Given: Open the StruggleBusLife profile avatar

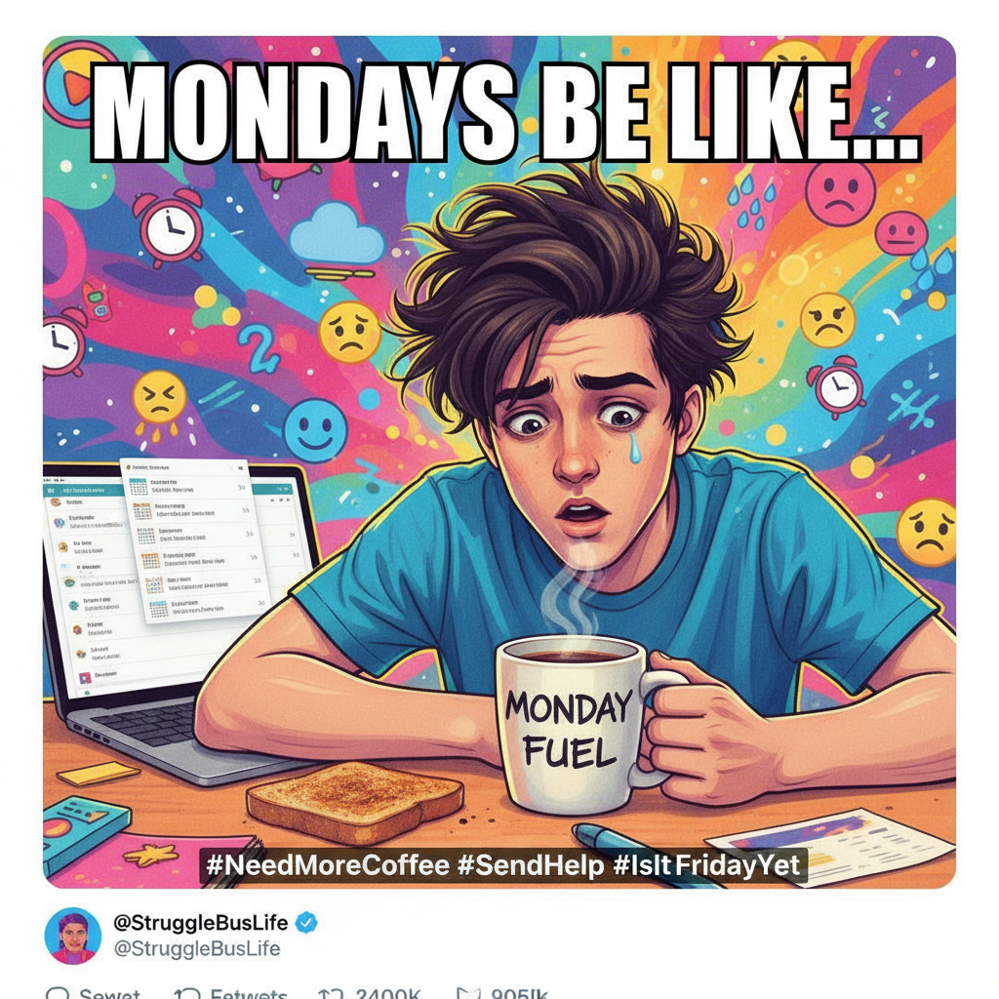Looking at the screenshot, I should pos(72,936).
